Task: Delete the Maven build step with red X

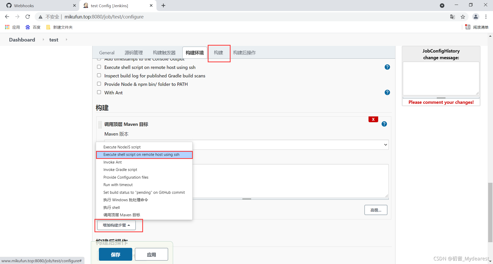Action: (x=373, y=119)
